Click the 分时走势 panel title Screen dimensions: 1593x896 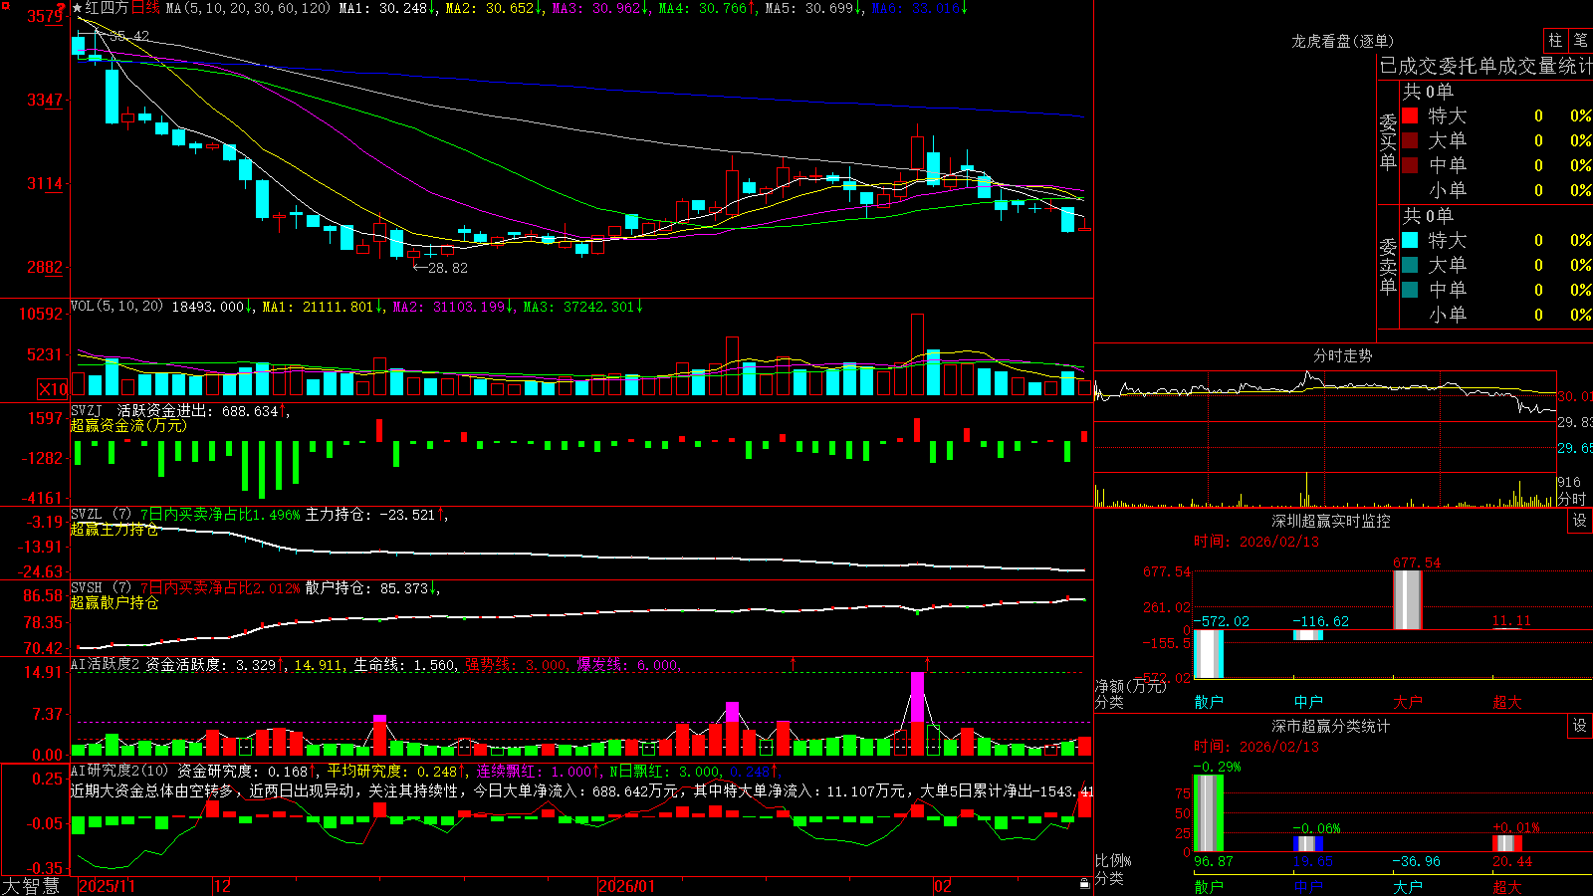click(1342, 355)
